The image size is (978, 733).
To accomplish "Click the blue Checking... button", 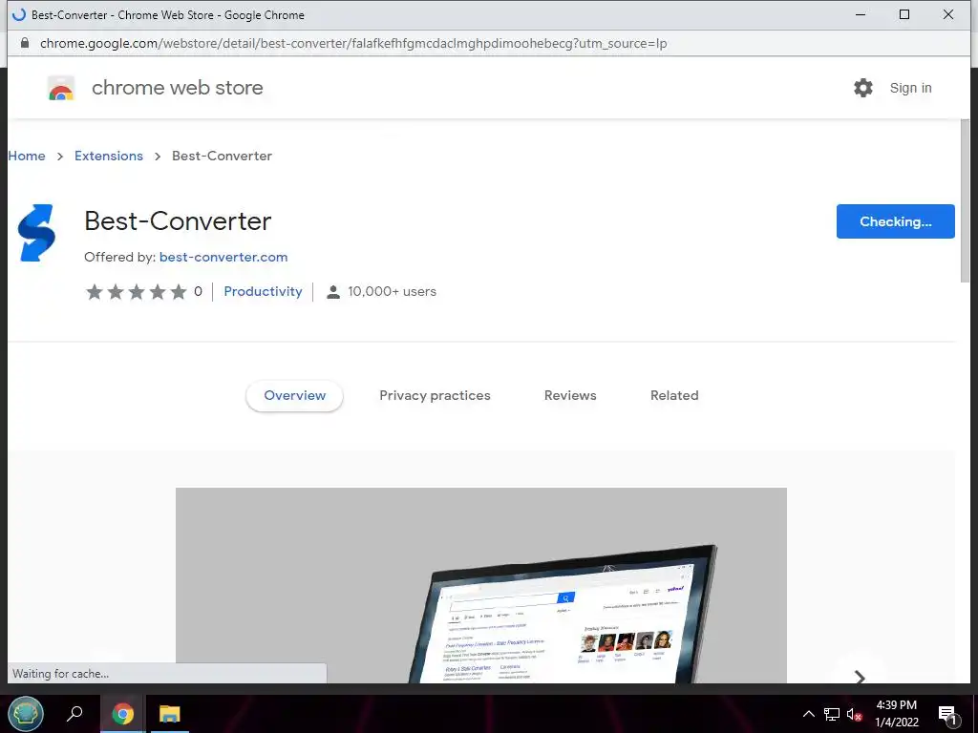I will click(x=895, y=221).
